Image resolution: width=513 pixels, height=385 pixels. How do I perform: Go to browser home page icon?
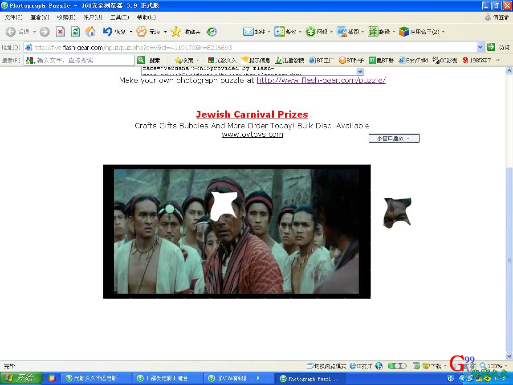(90, 32)
